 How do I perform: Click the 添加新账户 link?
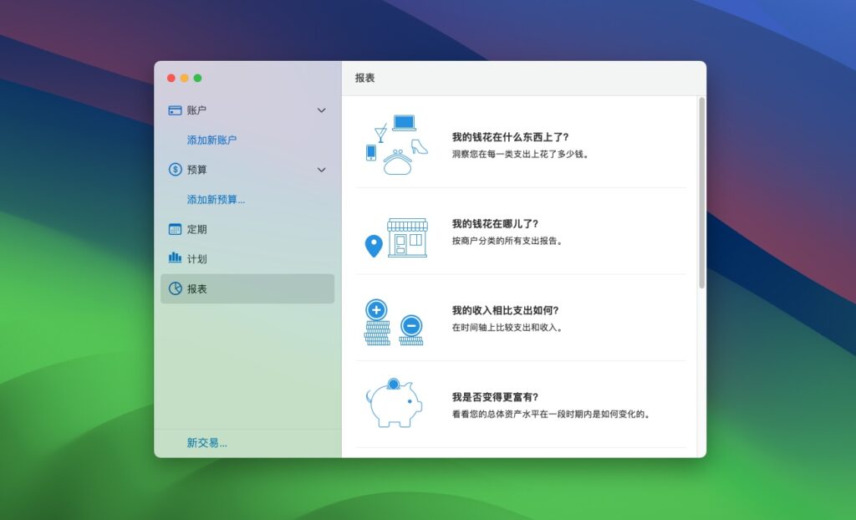pyautogui.click(x=211, y=140)
